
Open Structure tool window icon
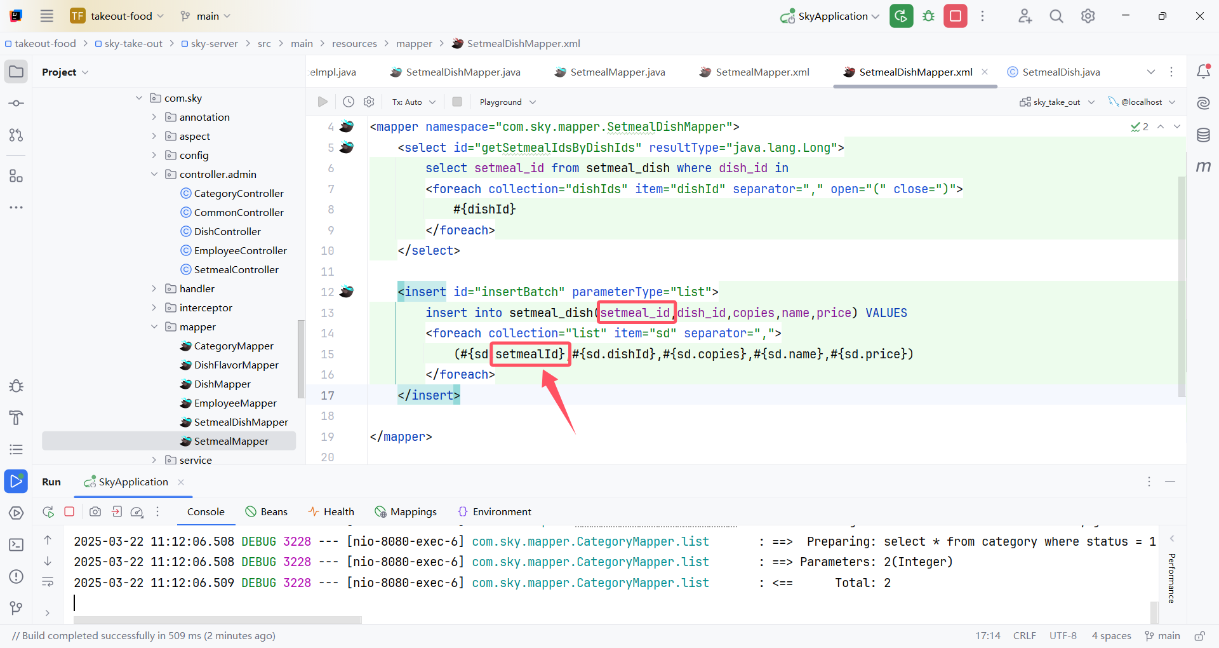(x=17, y=176)
